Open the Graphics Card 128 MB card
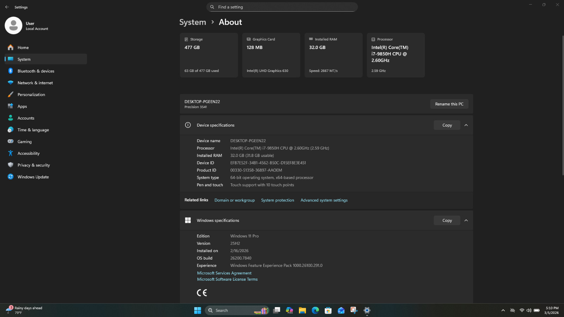 [x=271, y=55]
